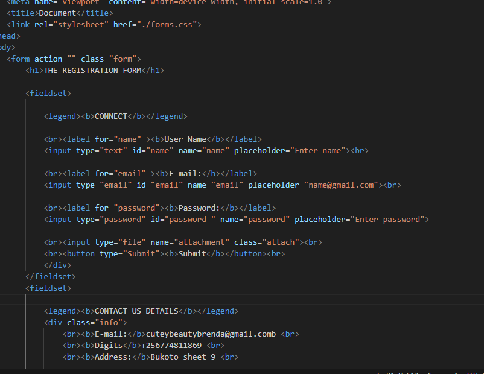Screen dimensions: 484x374
Task: Click the bold "Digits" text
Action: coord(109,345)
